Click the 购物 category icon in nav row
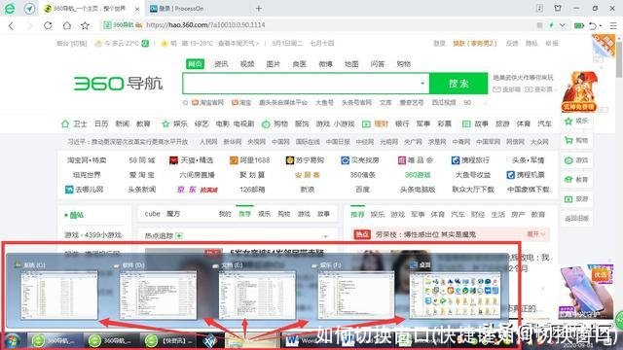Screen dimensions: 623x350 266,124
